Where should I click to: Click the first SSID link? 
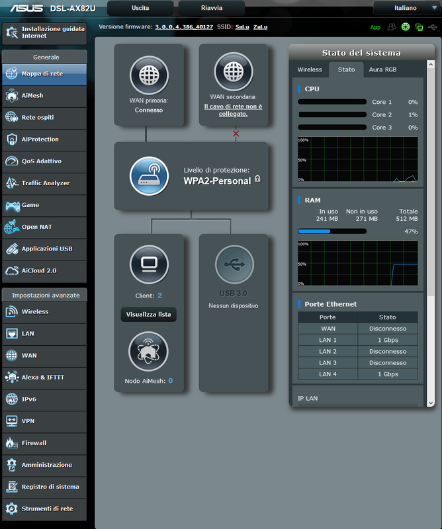pos(242,27)
